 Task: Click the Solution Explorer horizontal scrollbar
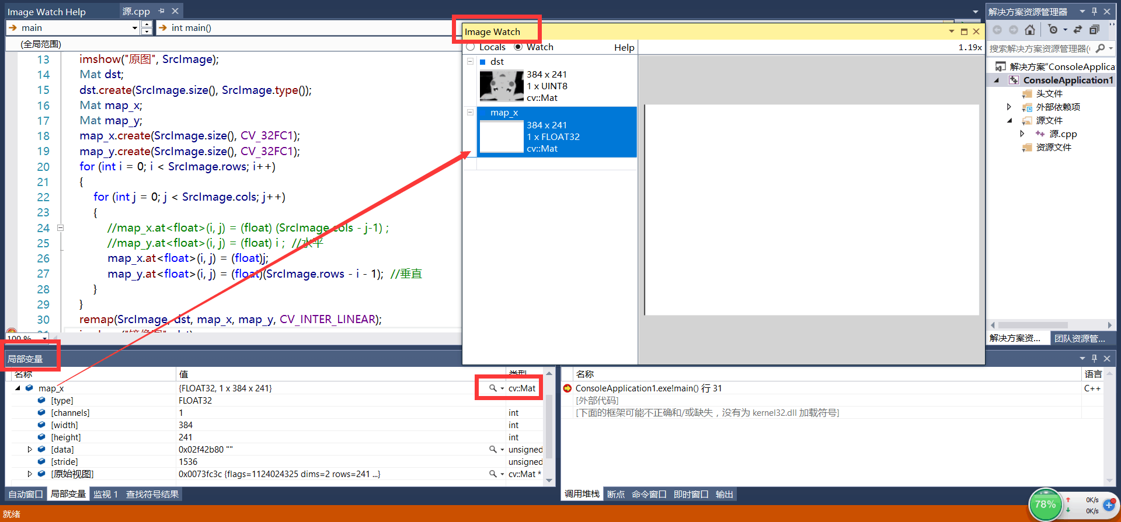1033,325
